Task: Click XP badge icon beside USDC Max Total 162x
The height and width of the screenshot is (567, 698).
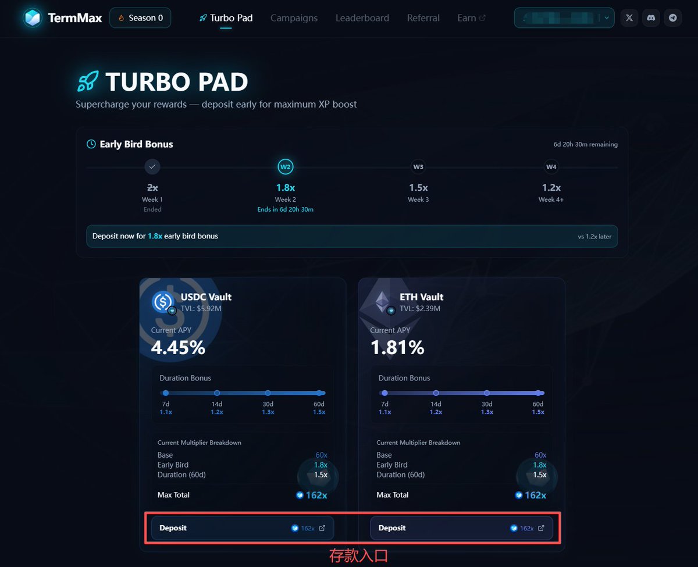Action: pos(300,495)
